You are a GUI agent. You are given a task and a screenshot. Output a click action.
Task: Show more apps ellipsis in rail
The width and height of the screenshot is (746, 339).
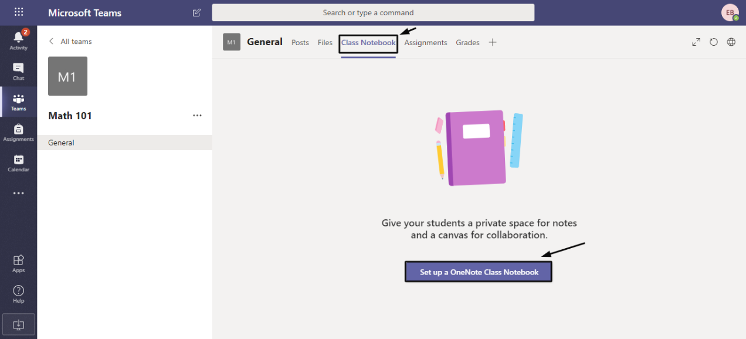[x=19, y=193]
